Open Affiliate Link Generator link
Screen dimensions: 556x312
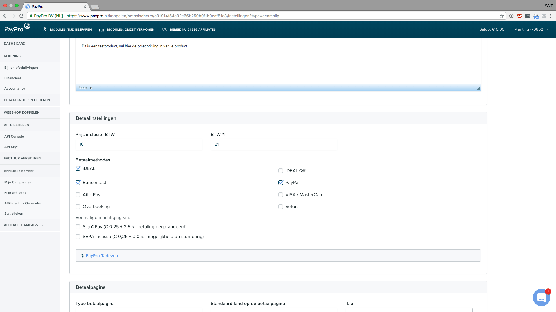(23, 203)
